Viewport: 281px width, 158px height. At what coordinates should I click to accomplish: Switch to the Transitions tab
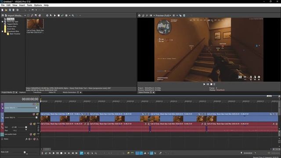pos(37,93)
